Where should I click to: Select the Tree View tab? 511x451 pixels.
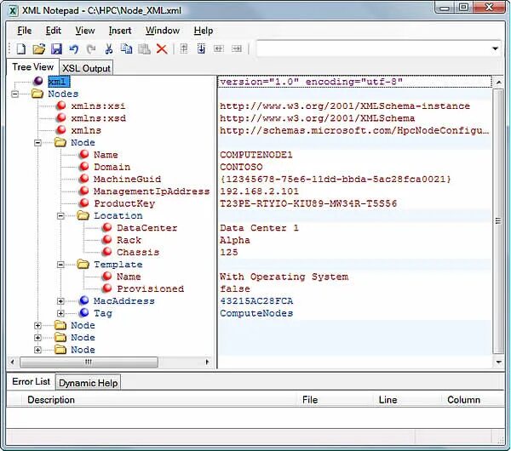click(x=32, y=66)
